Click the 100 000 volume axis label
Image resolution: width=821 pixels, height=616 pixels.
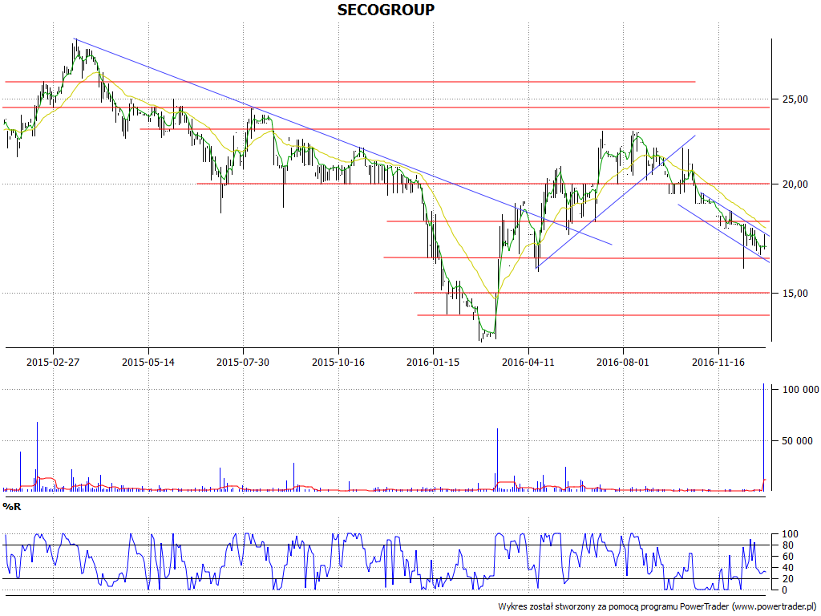coord(801,389)
